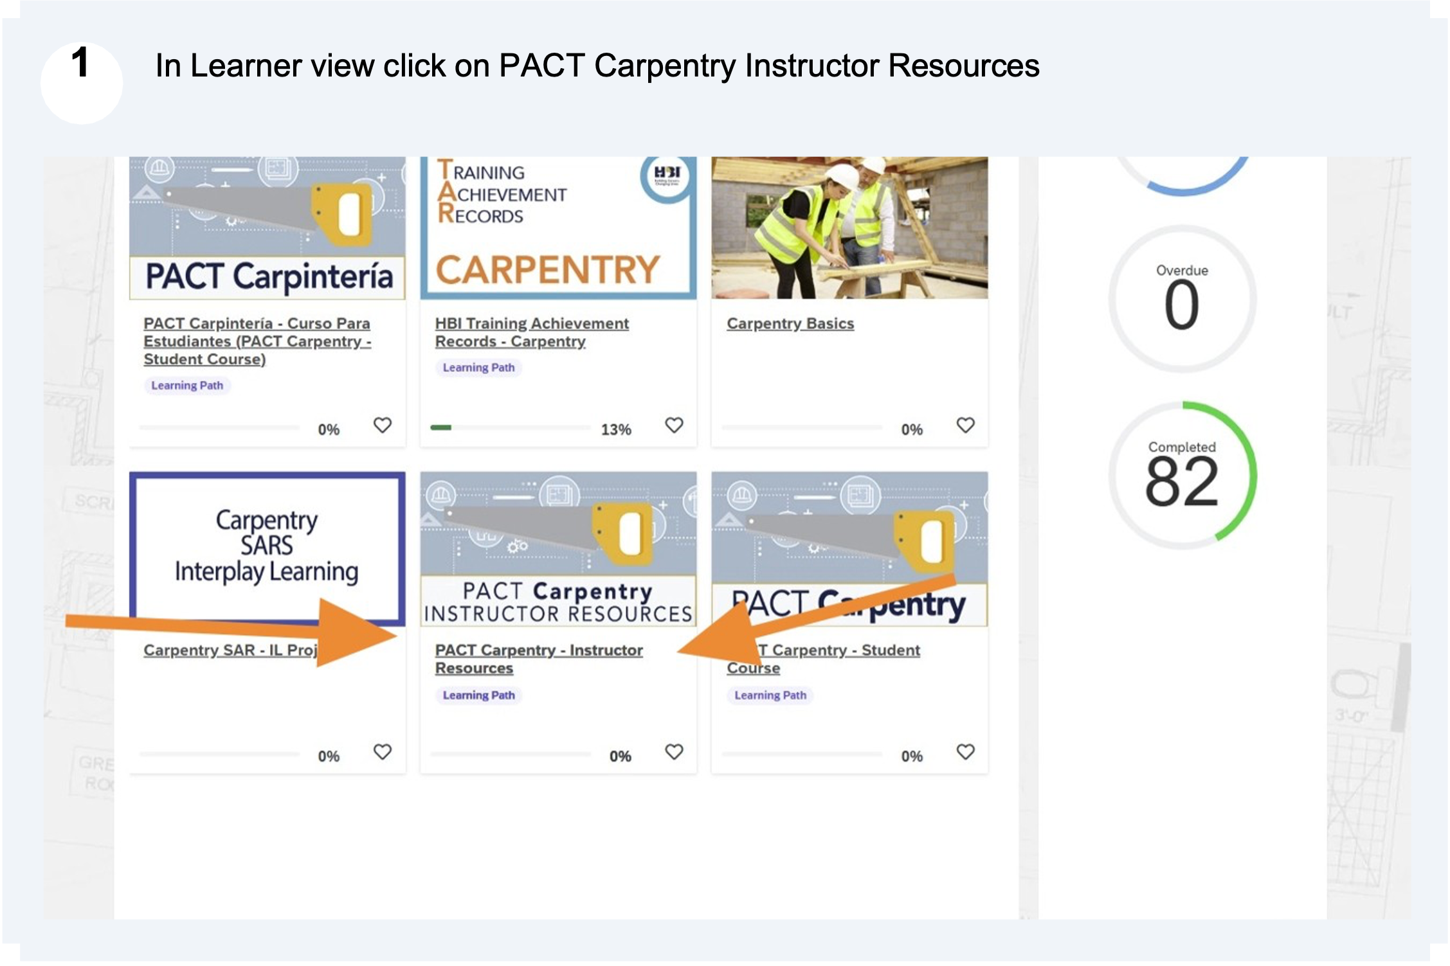The height and width of the screenshot is (966, 1450).
Task: Click the Overdue 0 circle indicator
Action: (1181, 299)
